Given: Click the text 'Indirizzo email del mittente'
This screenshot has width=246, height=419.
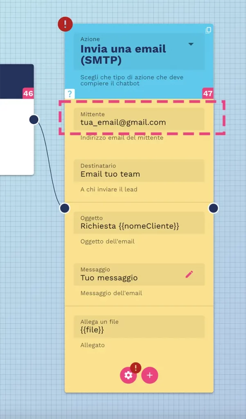Looking at the screenshot, I should (x=122, y=138).
